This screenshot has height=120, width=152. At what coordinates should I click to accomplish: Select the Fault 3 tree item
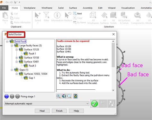pos(32,66)
